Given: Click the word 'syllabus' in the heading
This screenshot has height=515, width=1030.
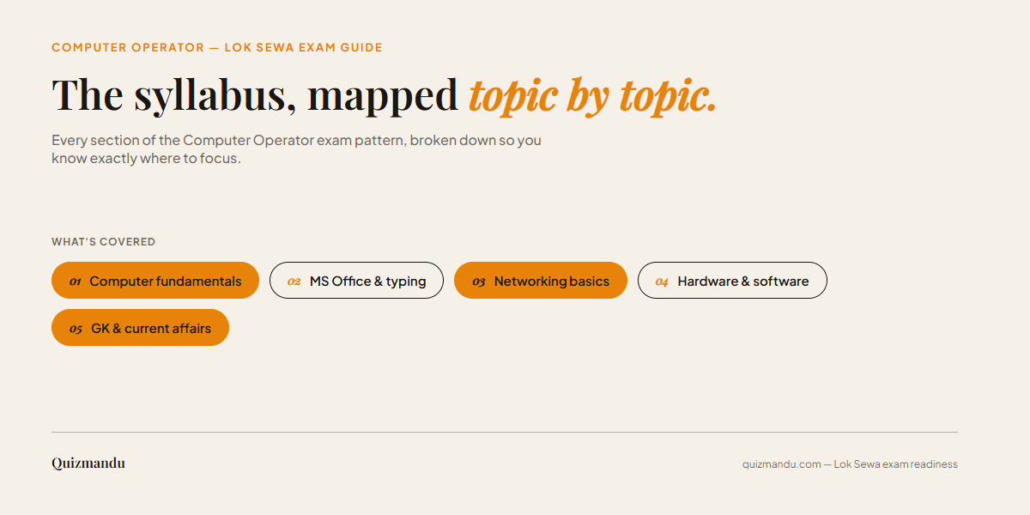Looking at the screenshot, I should tap(215, 95).
